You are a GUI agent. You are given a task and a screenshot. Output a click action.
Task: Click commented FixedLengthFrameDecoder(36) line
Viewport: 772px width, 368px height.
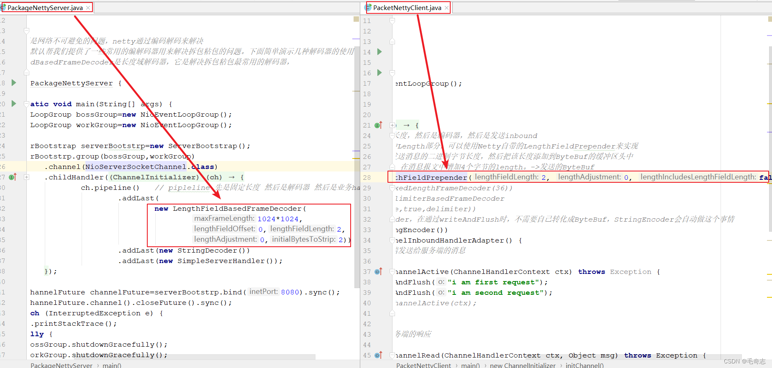point(454,188)
